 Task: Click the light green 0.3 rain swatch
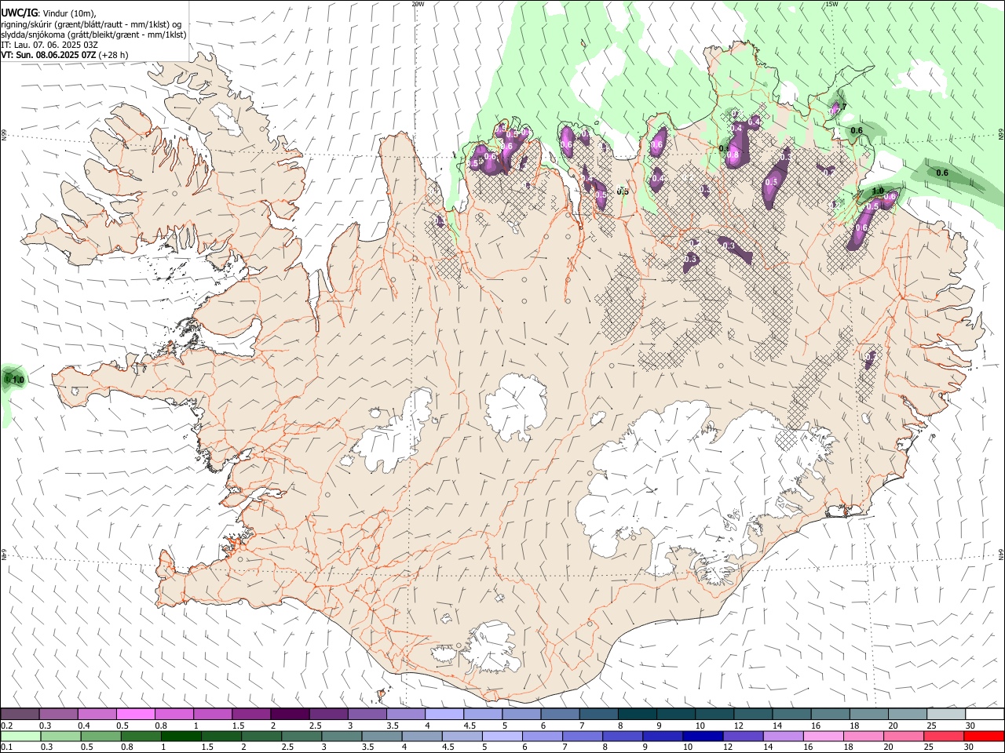click(60, 736)
